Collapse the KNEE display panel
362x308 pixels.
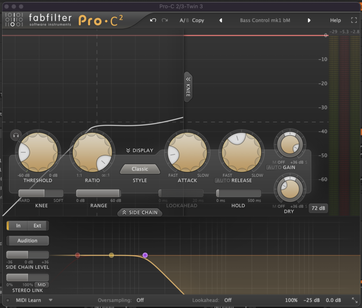coord(188,87)
